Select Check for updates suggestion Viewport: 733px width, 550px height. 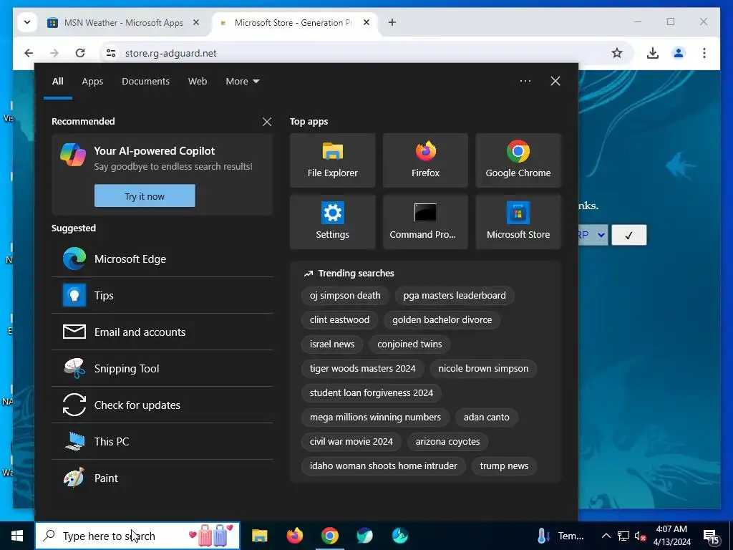pos(162,405)
